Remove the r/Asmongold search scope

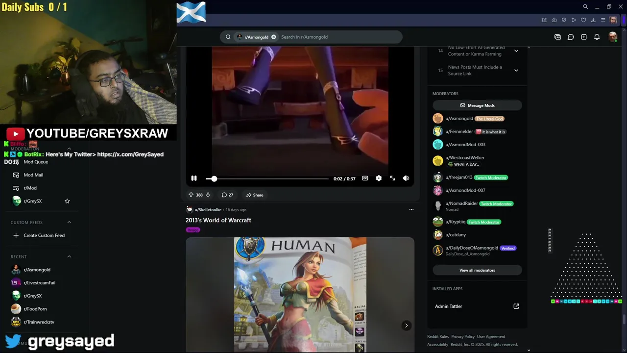point(274,37)
